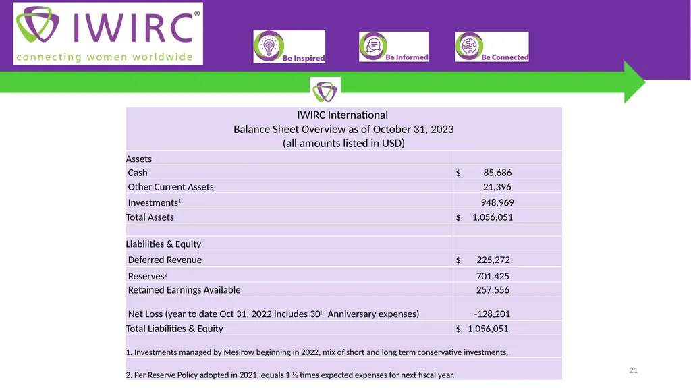This screenshot has width=691, height=388.
Task: Click the 'Liabilities & Equity' heading
Action: 163,244
